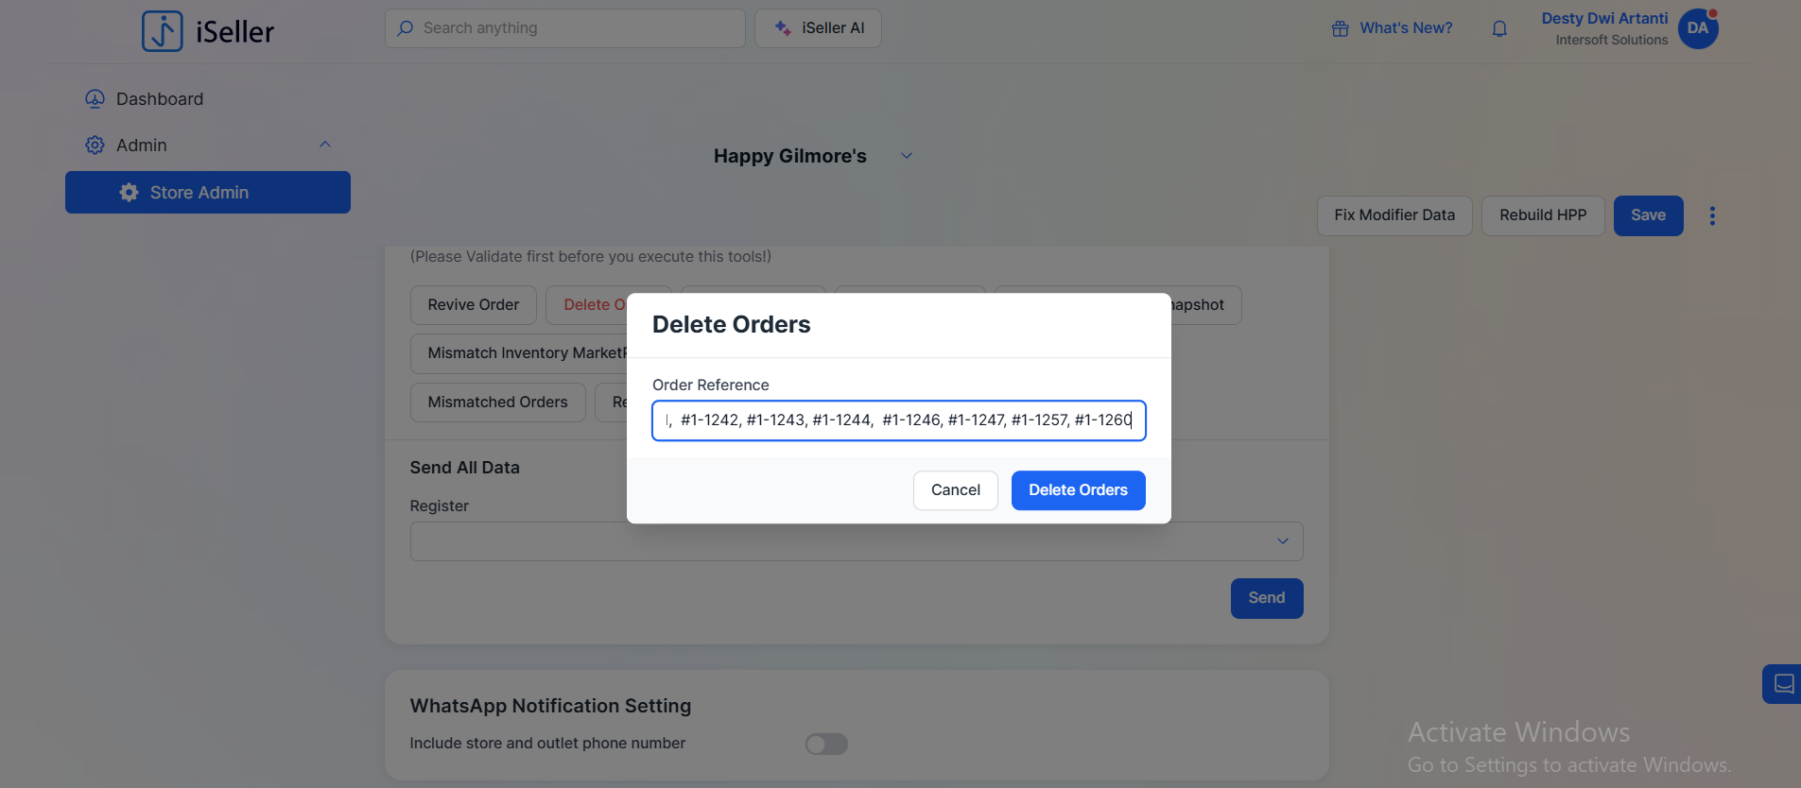Select Store Admin menu item

pos(207,193)
